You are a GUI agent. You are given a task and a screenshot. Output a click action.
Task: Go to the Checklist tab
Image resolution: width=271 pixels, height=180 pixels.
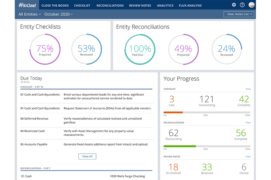[82, 5]
